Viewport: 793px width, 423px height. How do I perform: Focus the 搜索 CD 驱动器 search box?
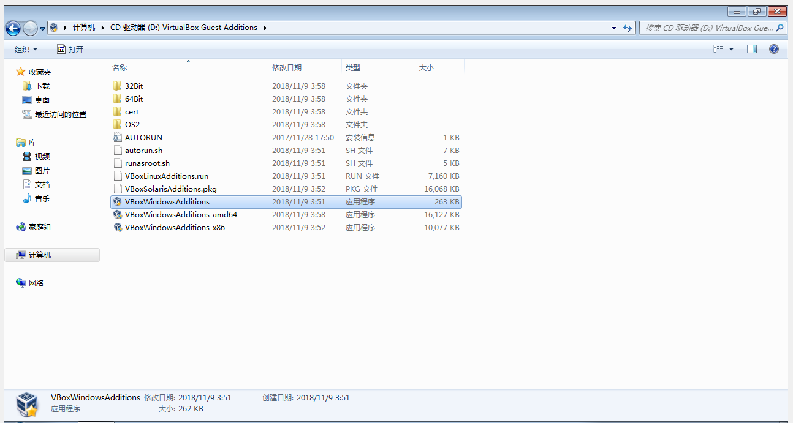point(708,28)
